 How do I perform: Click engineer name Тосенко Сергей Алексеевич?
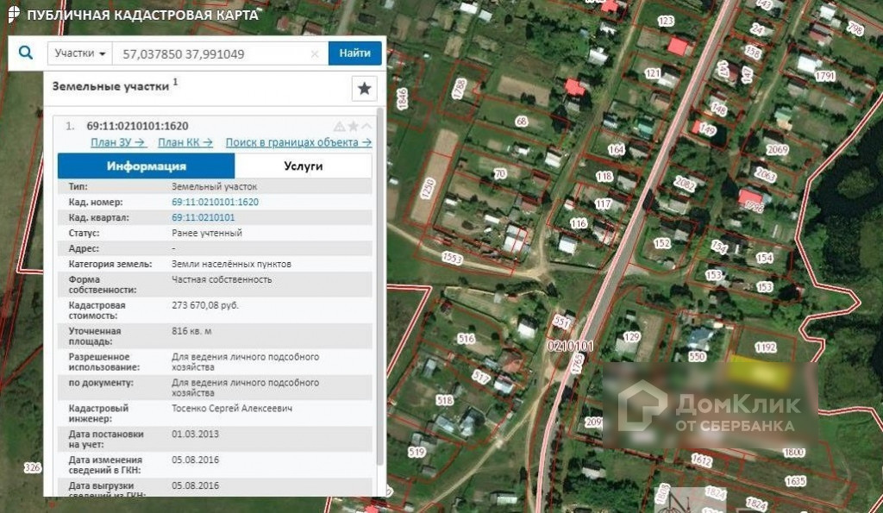pos(232,409)
